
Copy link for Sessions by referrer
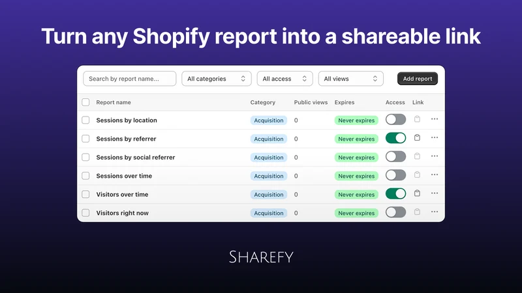(x=417, y=137)
